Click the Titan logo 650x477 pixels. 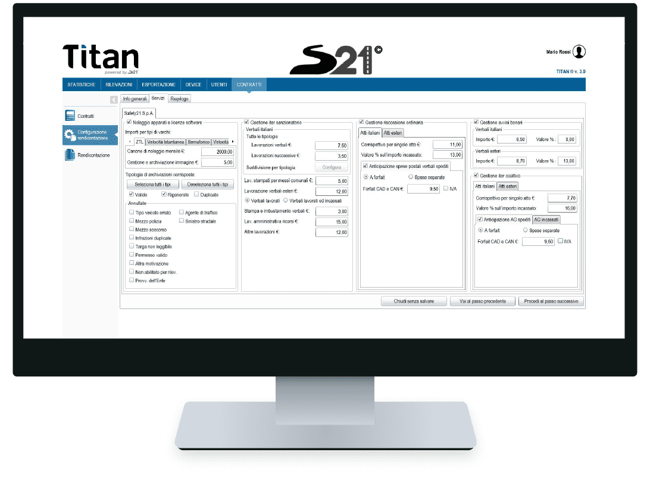pos(101,60)
